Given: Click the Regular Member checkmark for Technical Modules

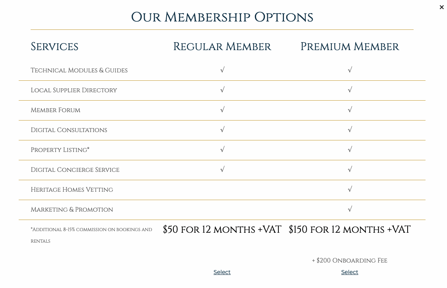Looking at the screenshot, I should point(222,70).
